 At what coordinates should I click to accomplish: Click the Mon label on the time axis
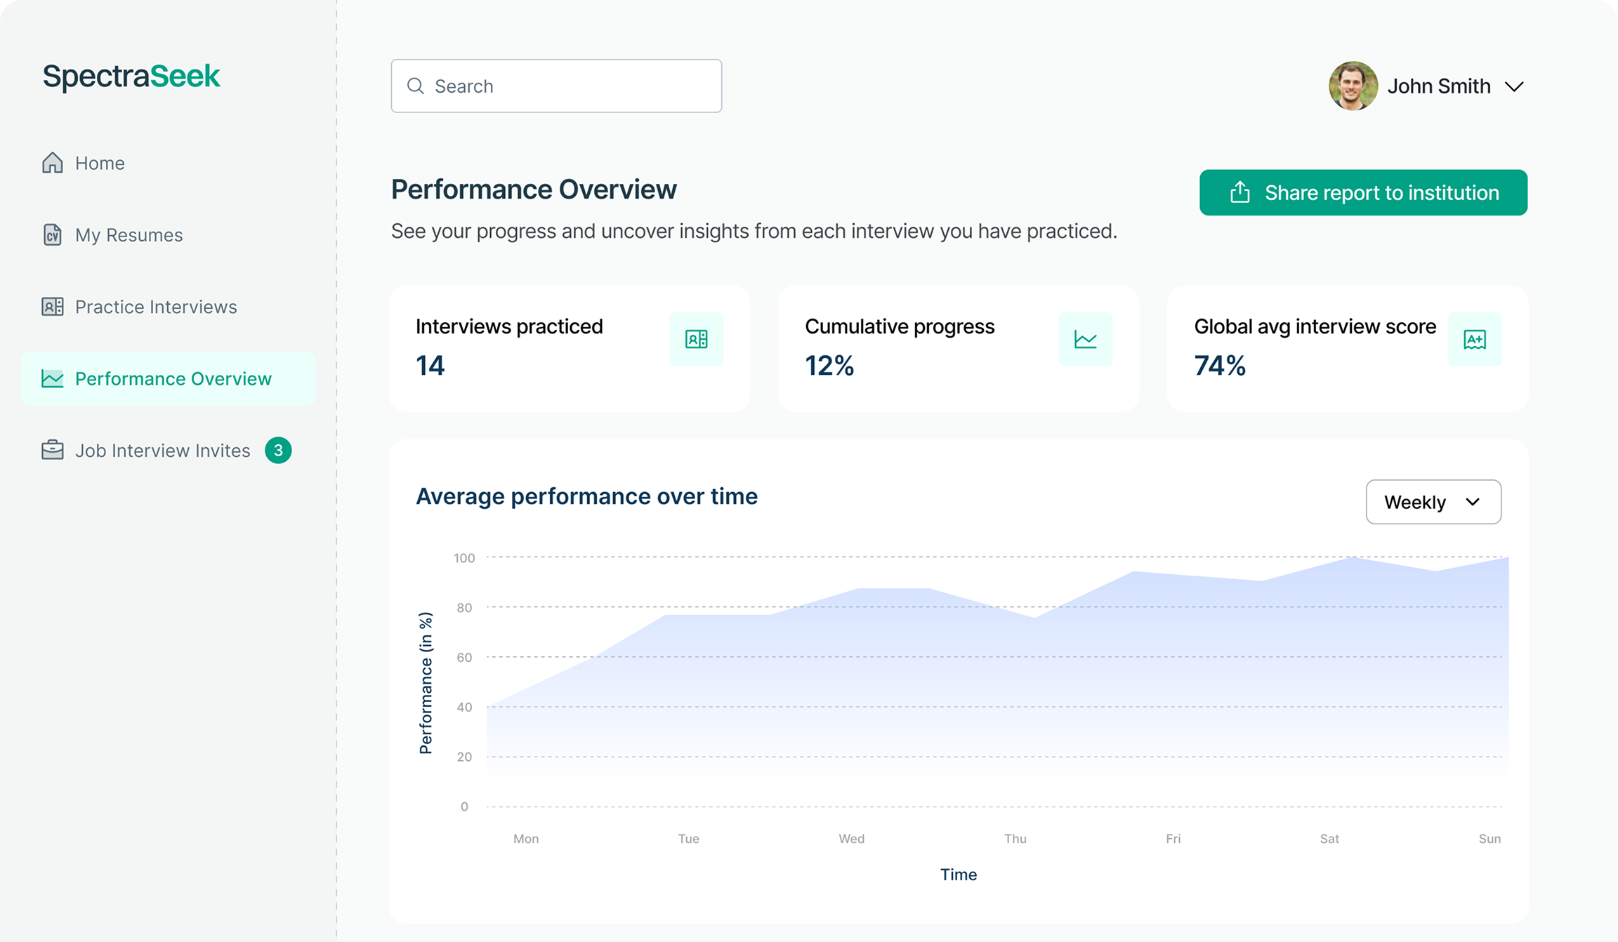526,839
